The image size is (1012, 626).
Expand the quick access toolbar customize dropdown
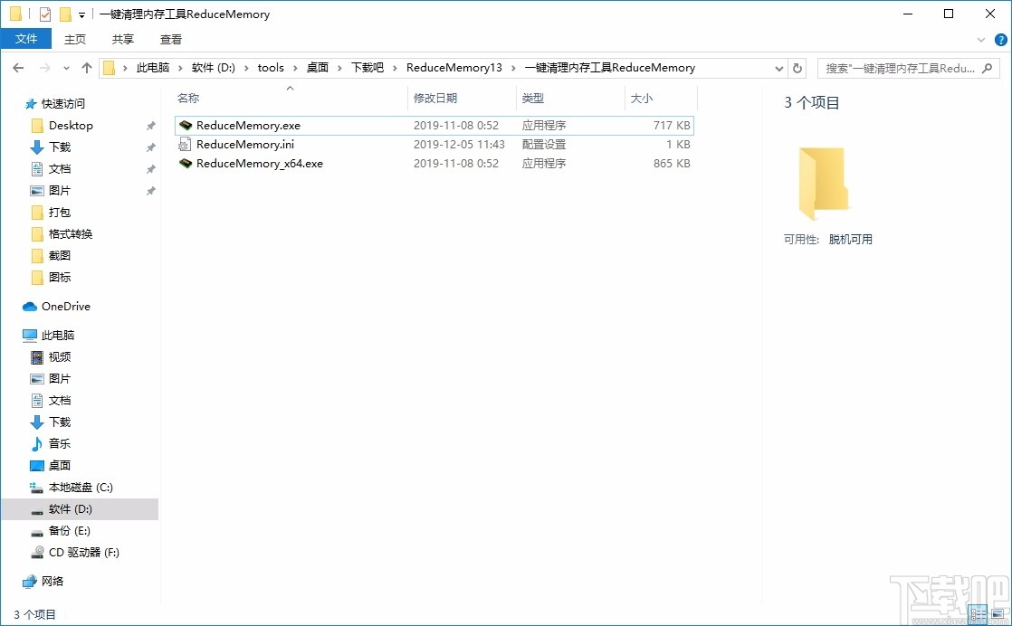point(81,14)
